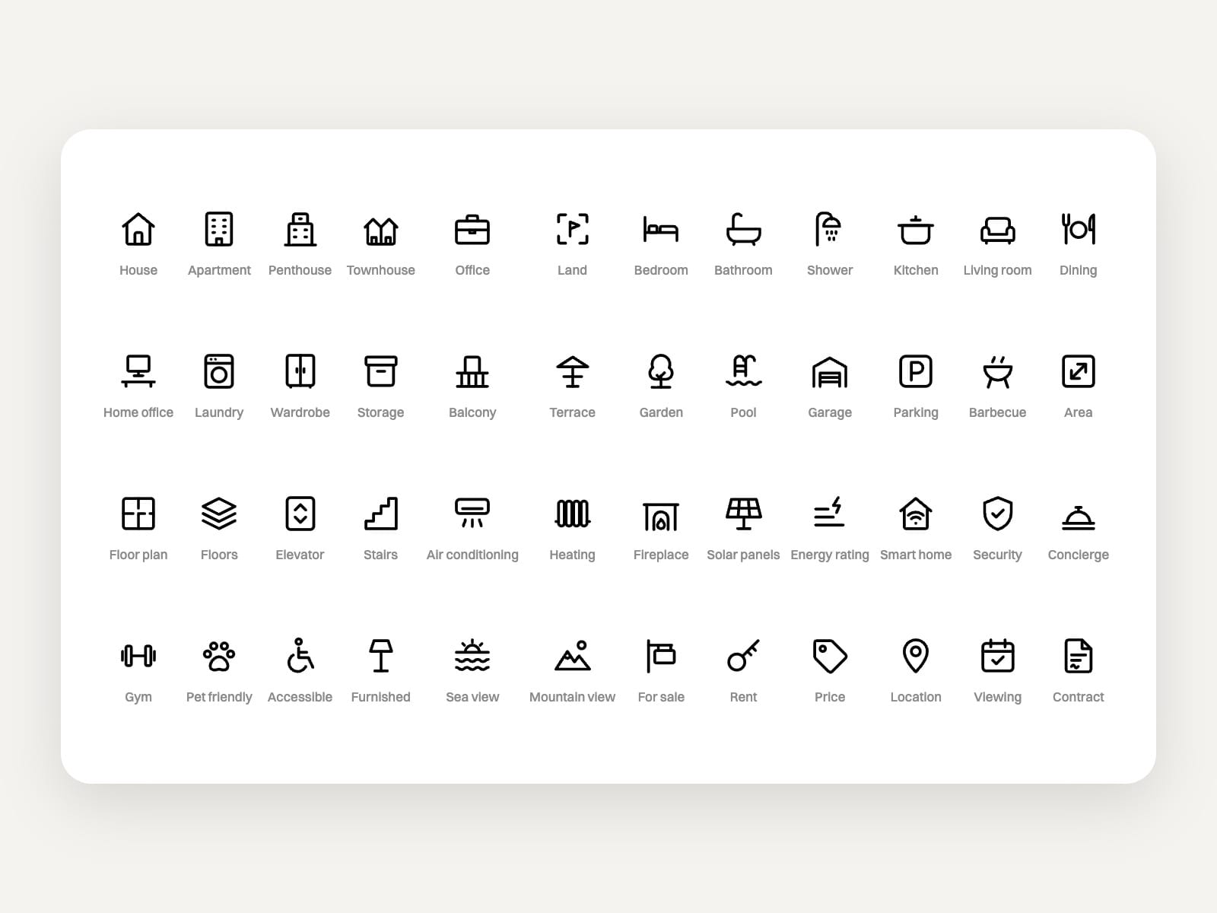Pick the Bathroom bathtub icon
Screen dimensions: 1217x913
tap(743, 229)
